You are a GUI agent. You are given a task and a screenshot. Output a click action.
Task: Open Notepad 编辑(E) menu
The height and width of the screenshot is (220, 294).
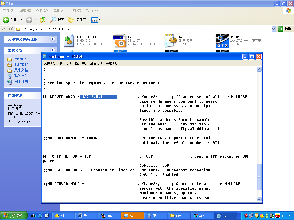click(x=65, y=63)
